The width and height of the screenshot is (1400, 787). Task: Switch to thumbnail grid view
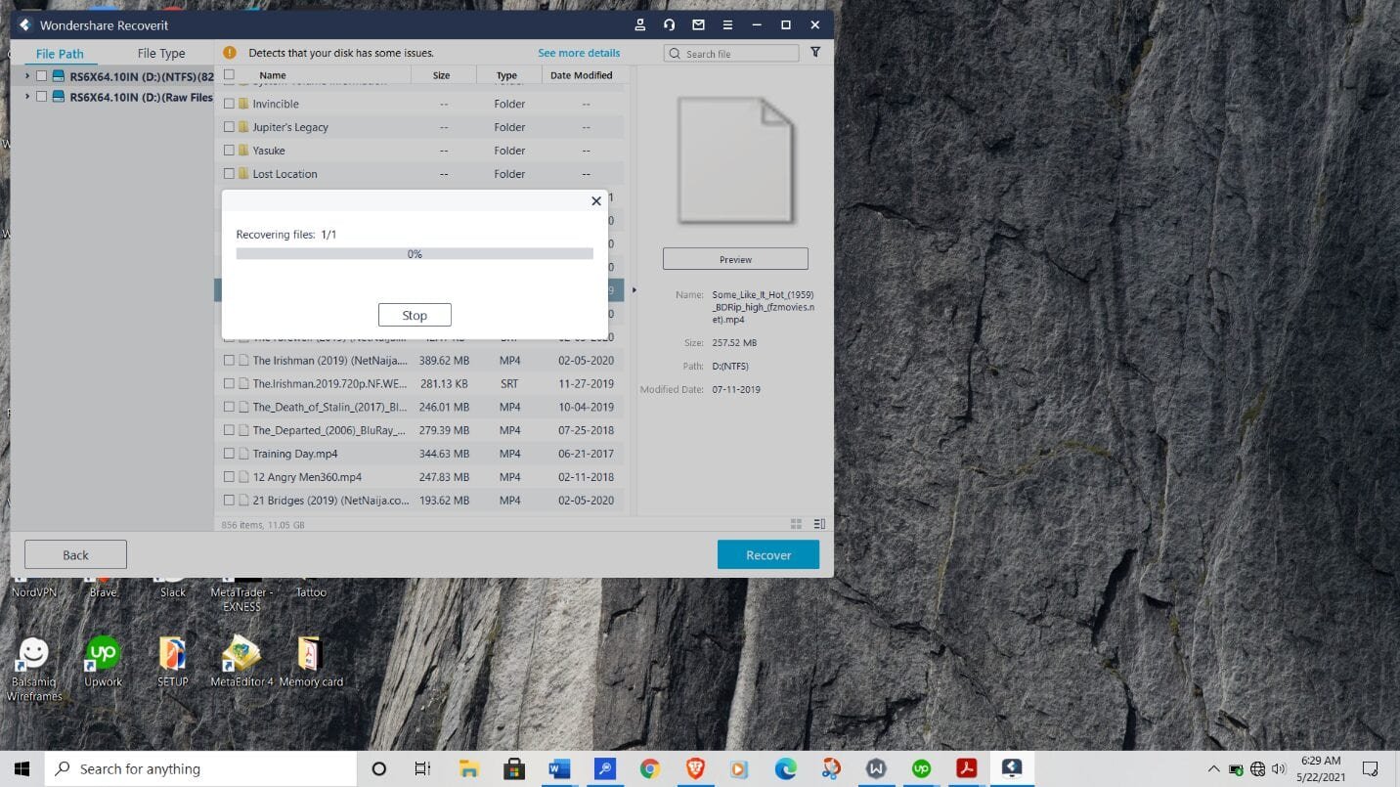tap(796, 524)
